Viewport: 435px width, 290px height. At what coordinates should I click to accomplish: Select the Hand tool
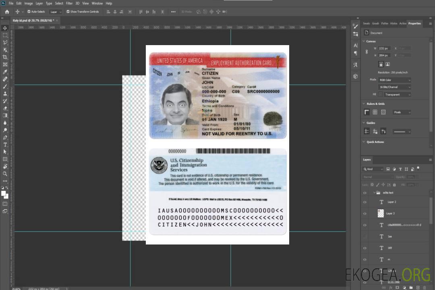click(x=5, y=166)
